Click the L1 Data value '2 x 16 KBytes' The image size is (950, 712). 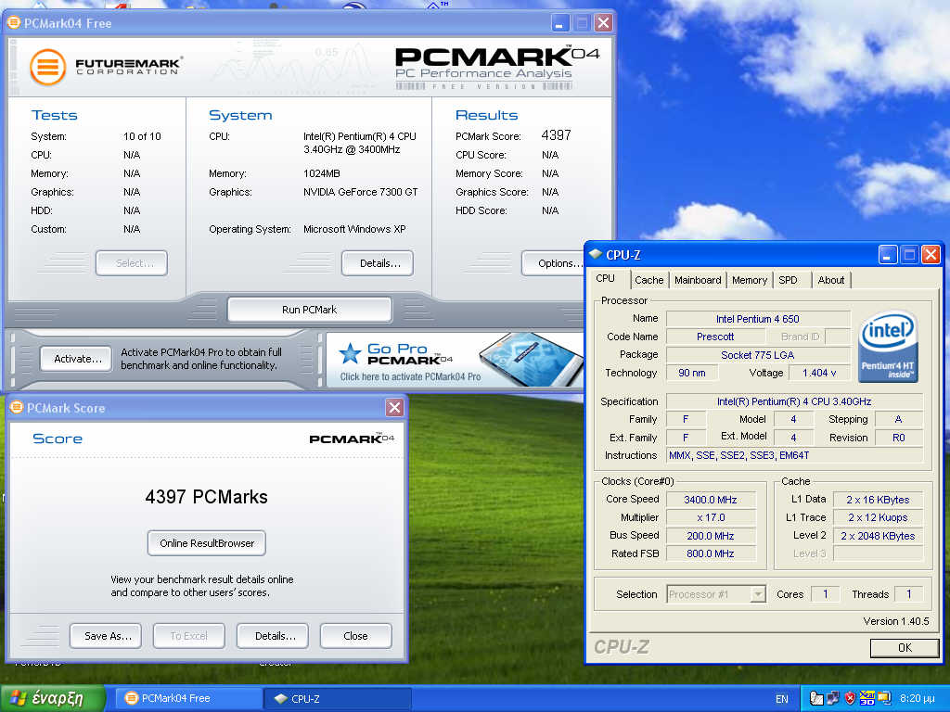pyautogui.click(x=878, y=500)
